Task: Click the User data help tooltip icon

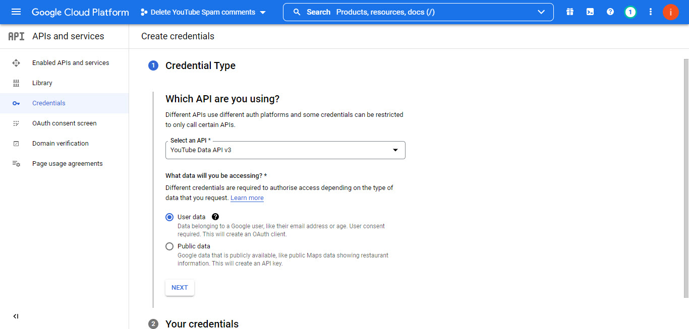Action: (215, 217)
